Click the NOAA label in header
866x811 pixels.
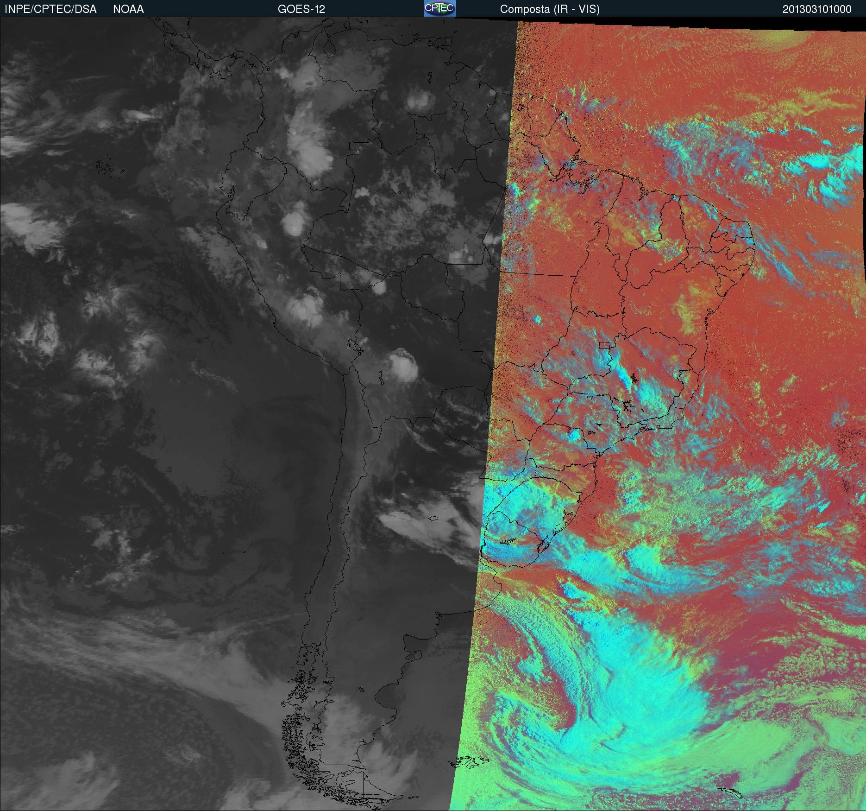click(x=128, y=9)
